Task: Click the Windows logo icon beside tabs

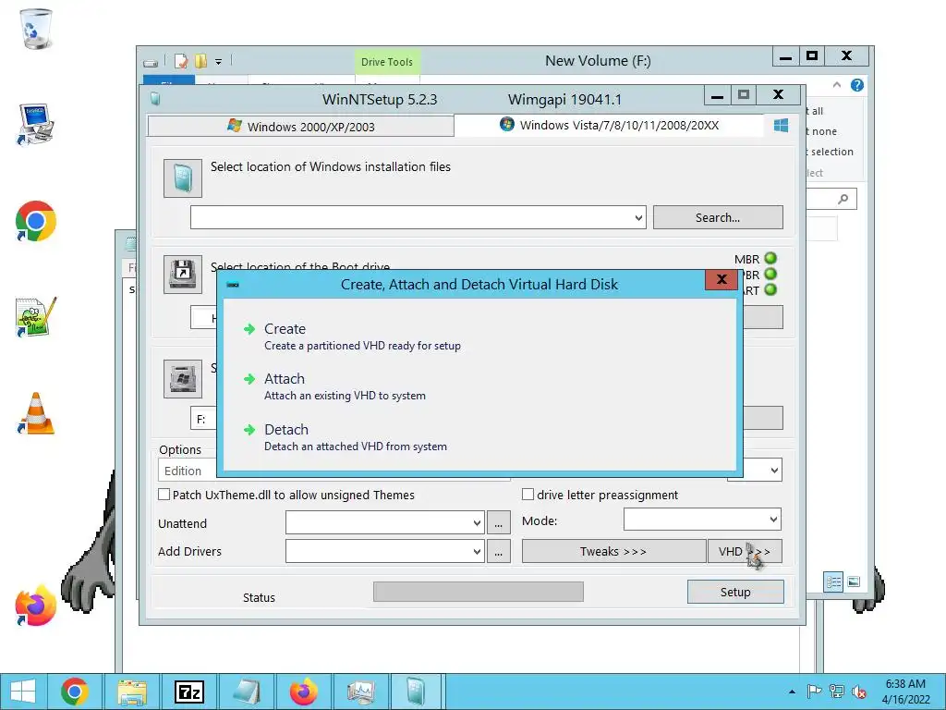Action: 781,126
